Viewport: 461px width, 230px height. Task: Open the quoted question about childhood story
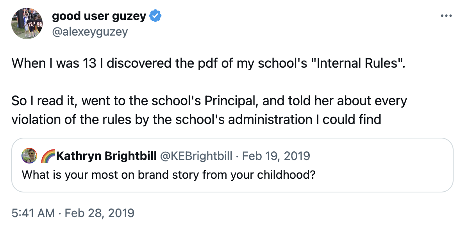point(168,174)
